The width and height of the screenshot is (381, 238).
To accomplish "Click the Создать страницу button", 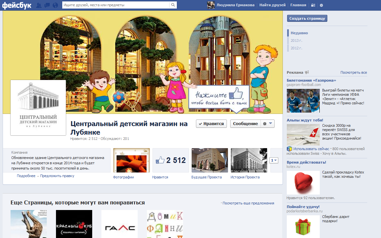I will [307, 18].
